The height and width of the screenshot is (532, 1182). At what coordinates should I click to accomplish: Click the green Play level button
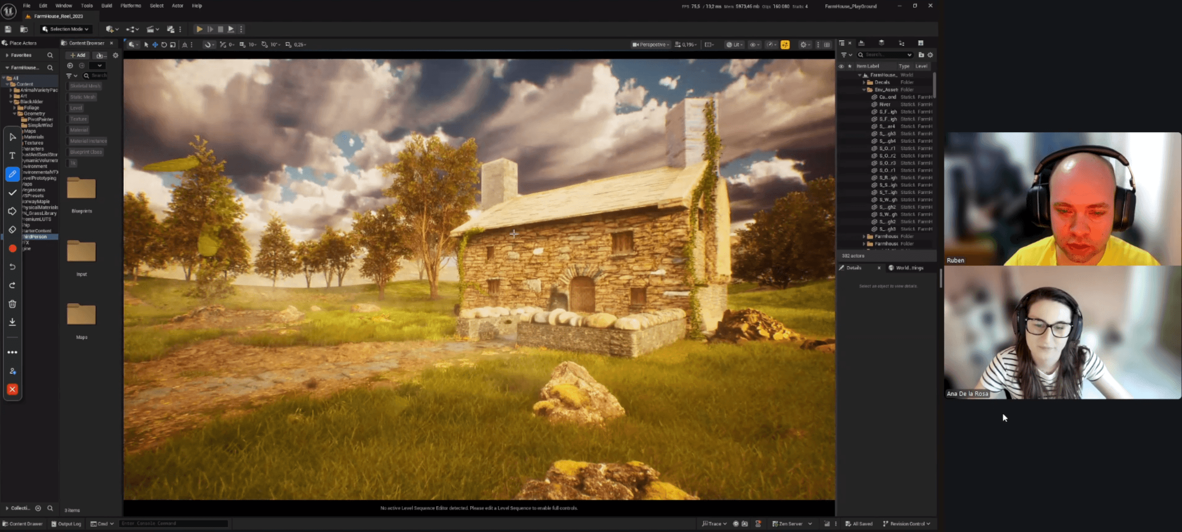click(199, 29)
